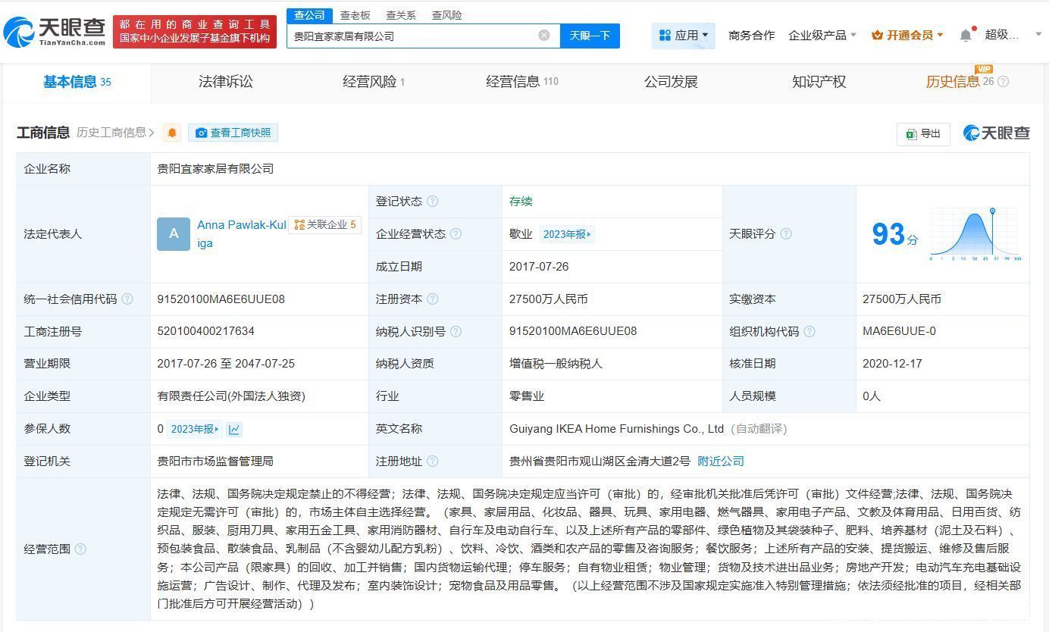Expand the 企业级产品 dropdown
The height and width of the screenshot is (632, 1049).
822,36
